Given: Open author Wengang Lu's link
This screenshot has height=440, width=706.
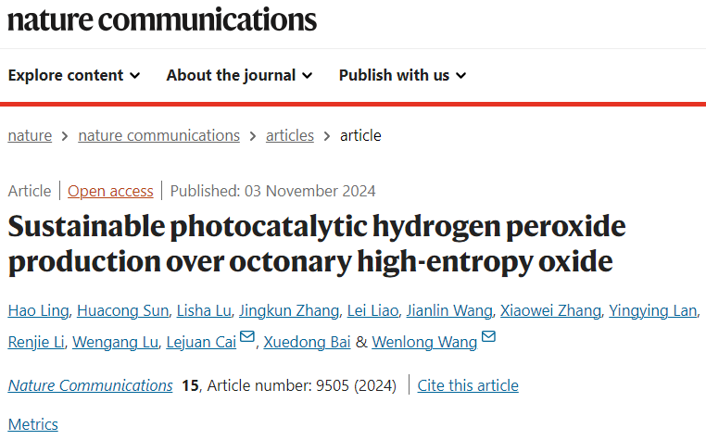Looking at the screenshot, I should click(x=115, y=342).
